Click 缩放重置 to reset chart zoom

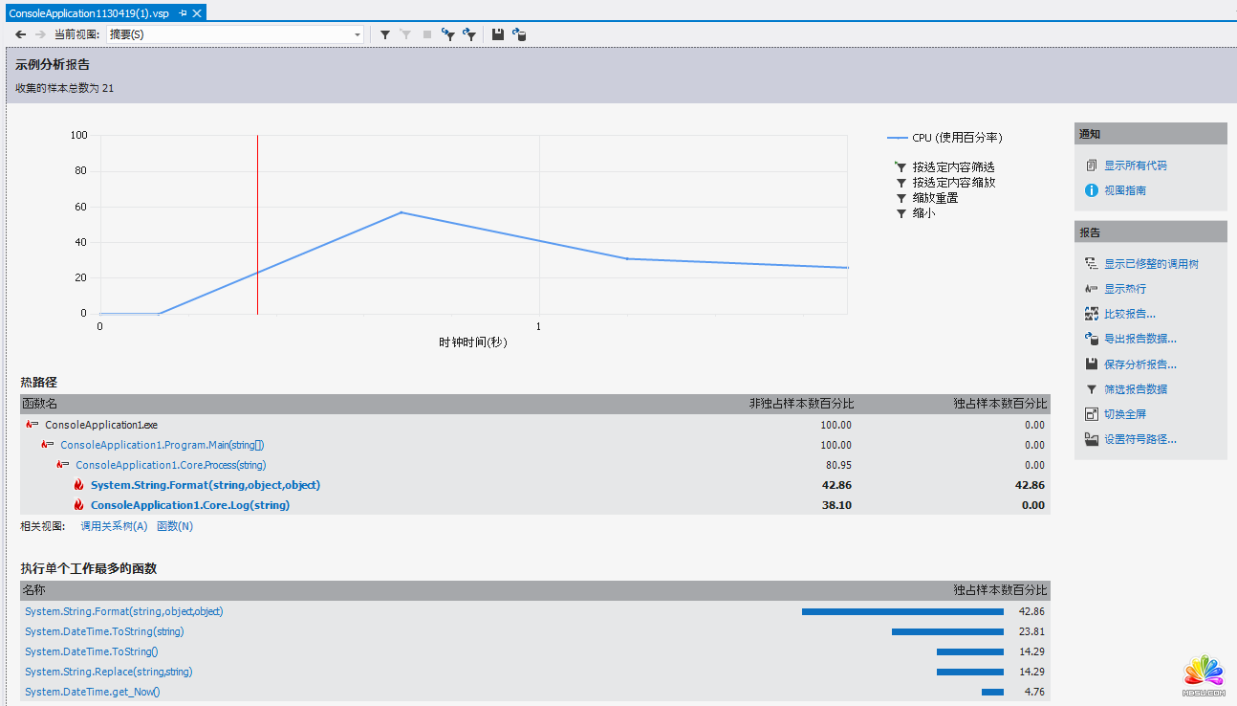[934, 198]
